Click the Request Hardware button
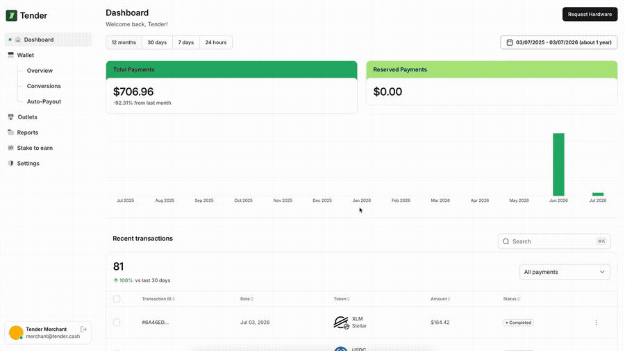The image size is (625, 351). 590,15
